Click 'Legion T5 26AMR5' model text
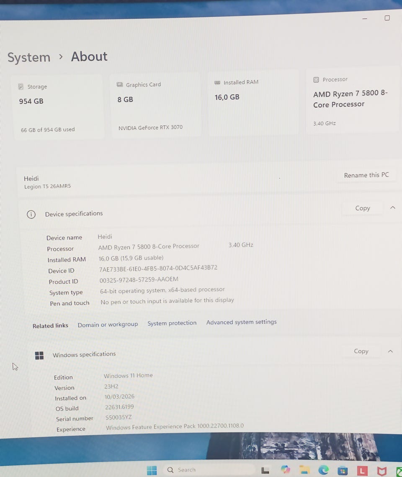Screen dimensions: 402x477 coord(47,186)
